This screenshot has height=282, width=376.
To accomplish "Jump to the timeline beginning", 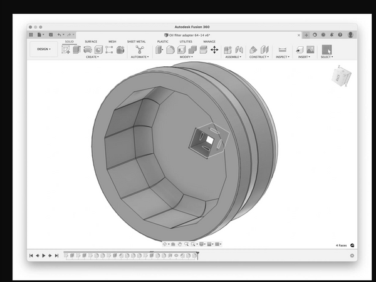I will coord(31,256).
